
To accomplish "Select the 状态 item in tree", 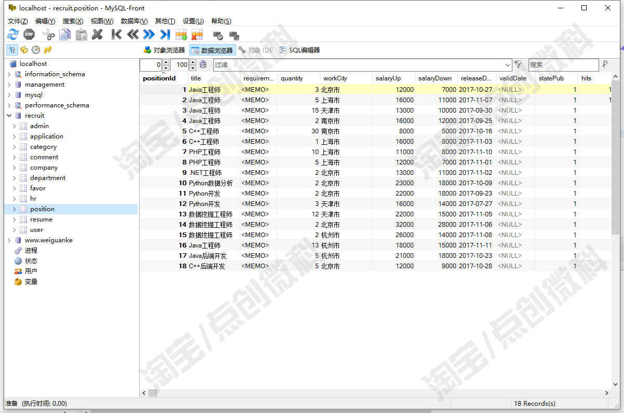I will click(31, 261).
